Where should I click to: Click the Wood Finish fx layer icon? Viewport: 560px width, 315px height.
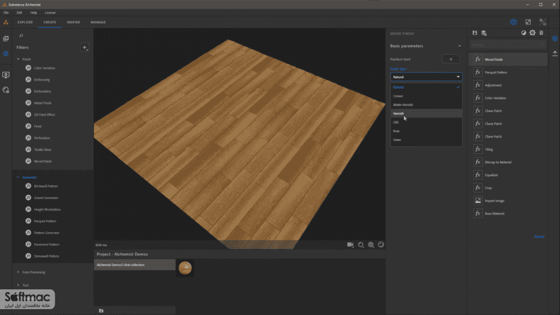tap(478, 60)
